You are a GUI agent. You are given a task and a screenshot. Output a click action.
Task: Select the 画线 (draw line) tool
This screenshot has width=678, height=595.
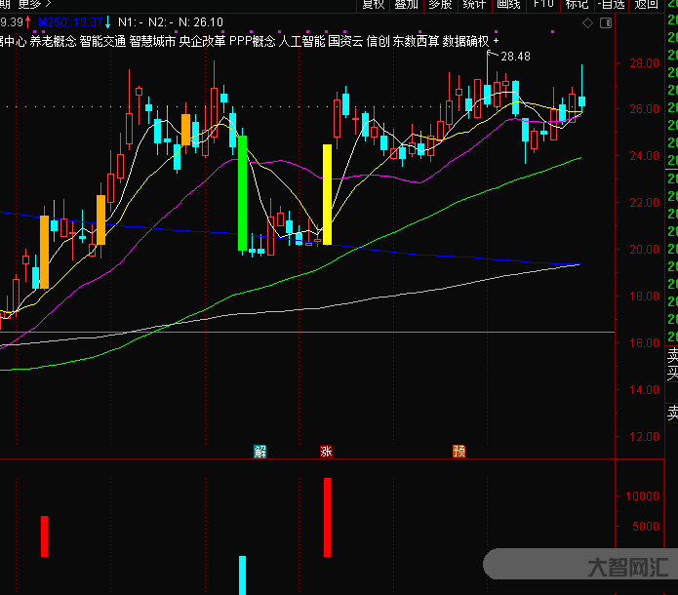[508, 4]
